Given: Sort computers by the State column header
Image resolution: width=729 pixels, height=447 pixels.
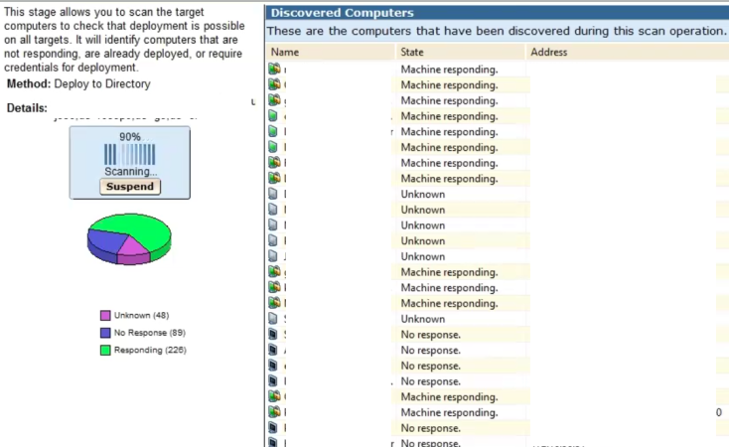Looking at the screenshot, I should 460,52.
